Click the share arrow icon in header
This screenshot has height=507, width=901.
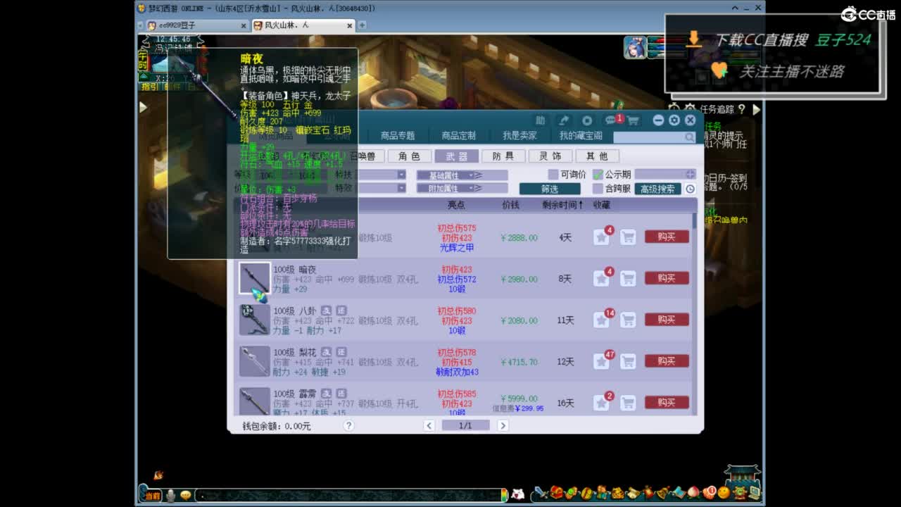point(563,120)
